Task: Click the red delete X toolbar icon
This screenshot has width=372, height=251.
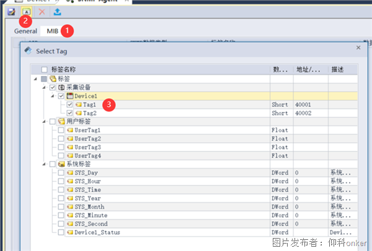Action: coord(42,12)
